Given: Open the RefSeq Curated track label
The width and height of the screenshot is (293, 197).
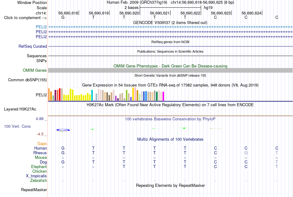Looking at the screenshot, I should point(32,46).
